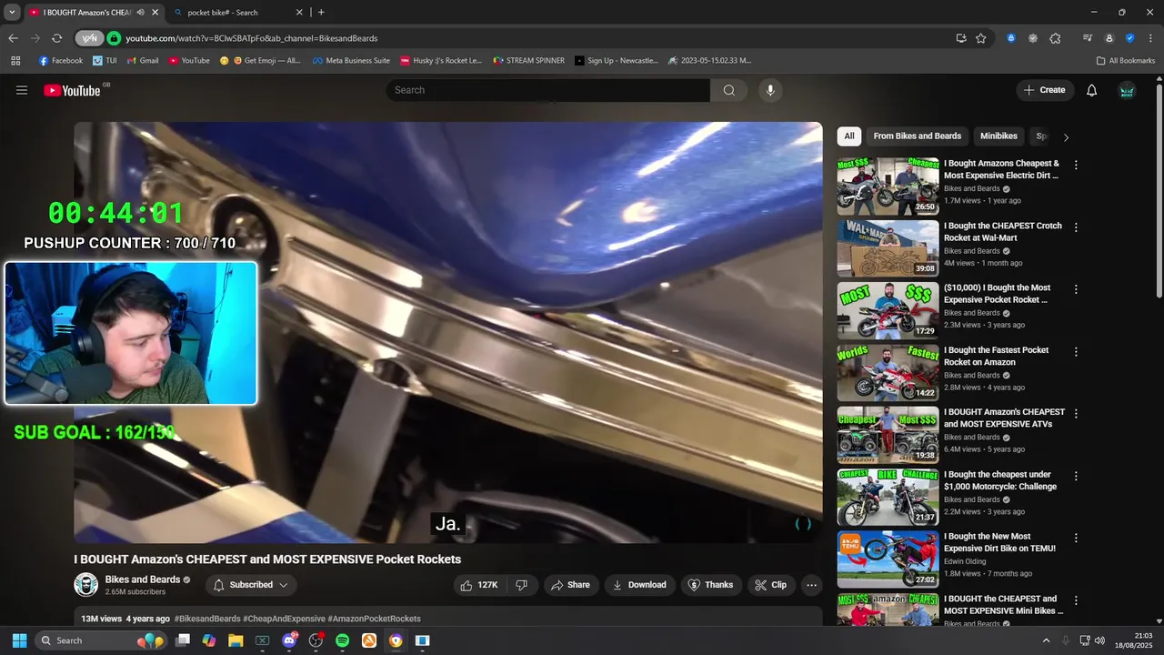Click the Create button
Viewport: 1164px width, 655px height.
click(x=1044, y=90)
